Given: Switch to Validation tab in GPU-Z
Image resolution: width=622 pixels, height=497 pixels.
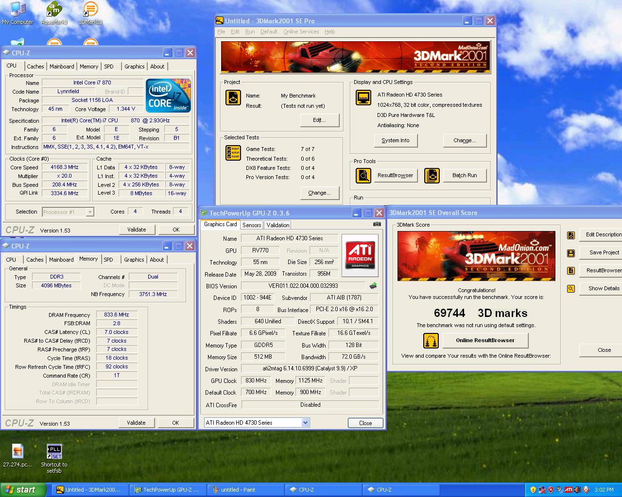Looking at the screenshot, I should pos(278,225).
